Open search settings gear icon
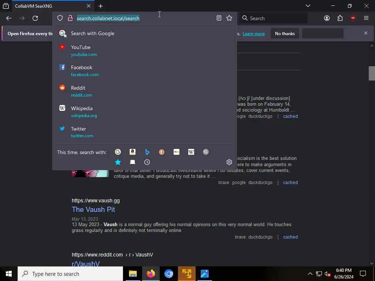This screenshot has width=375, height=281. click(x=229, y=162)
